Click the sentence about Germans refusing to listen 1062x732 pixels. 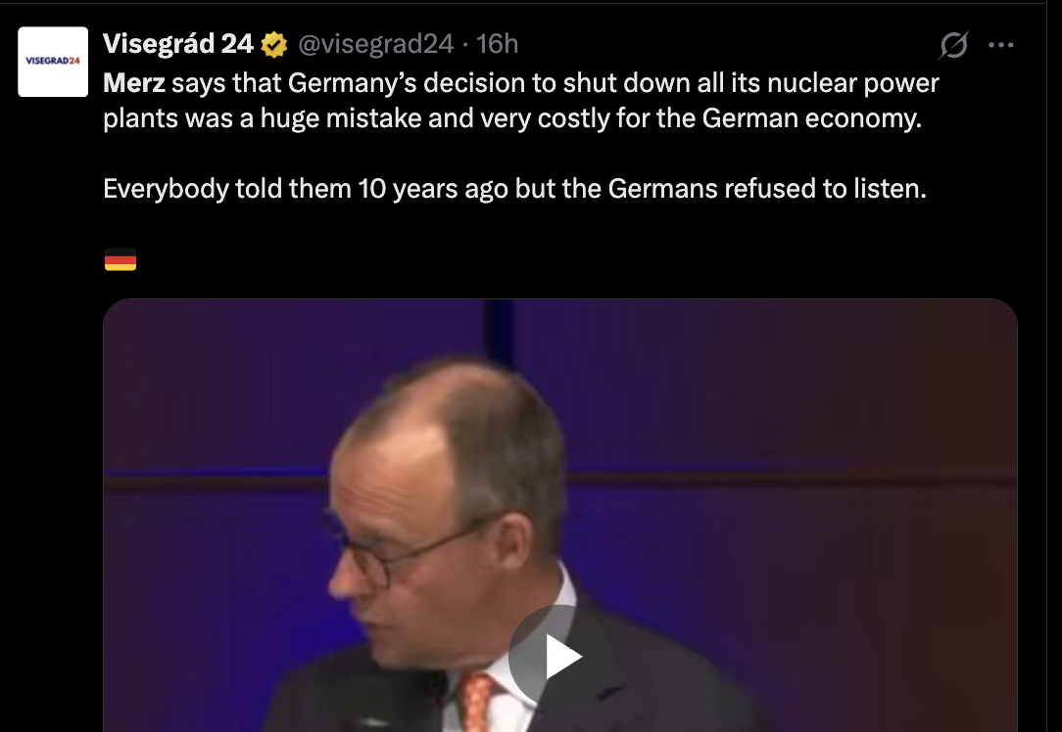click(514, 188)
